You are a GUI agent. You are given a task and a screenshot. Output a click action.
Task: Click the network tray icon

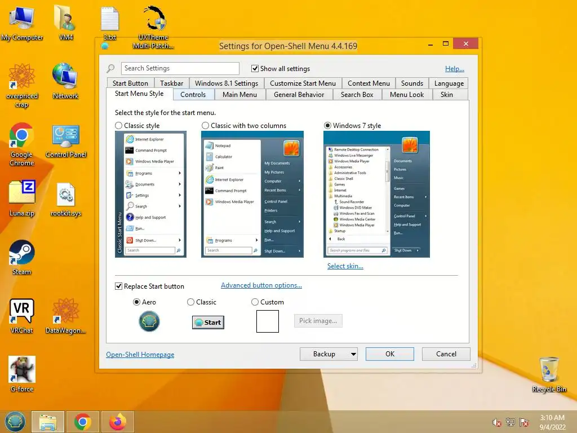coord(511,422)
